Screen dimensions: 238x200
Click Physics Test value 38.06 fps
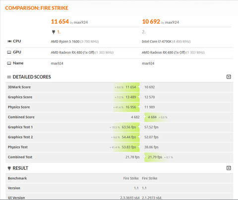[151, 147]
